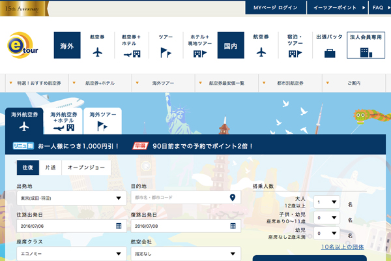The height and width of the screenshot is (261, 391).
Task: Click 往路出発日 date field
Action: click(72, 226)
